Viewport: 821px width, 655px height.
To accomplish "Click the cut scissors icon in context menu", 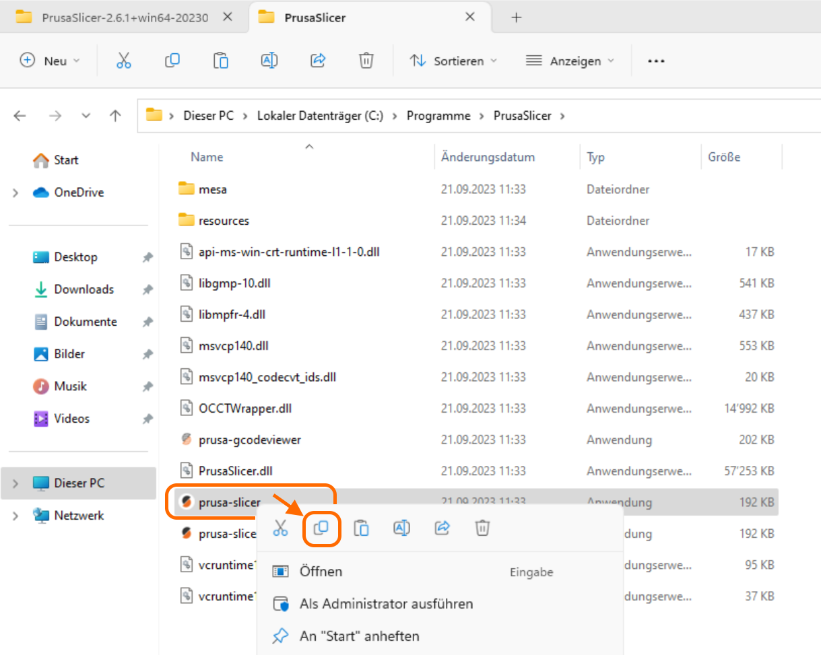I will (x=280, y=528).
